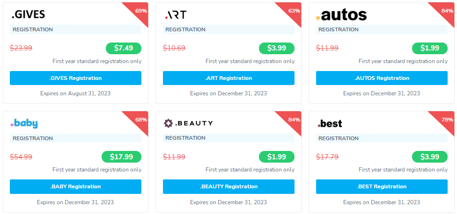Viewport: 457px width, 214px height.
Task: Click the .autos domain logo
Action: (x=341, y=15)
